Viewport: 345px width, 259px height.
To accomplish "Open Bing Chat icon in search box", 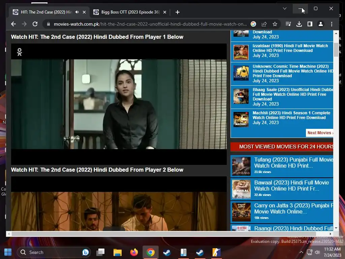I will point(85,252).
